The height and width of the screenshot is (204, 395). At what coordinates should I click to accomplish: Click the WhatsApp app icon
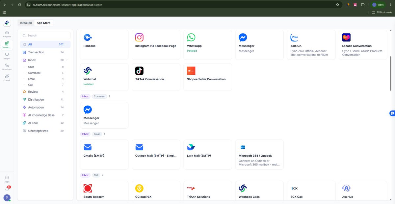[191, 38]
